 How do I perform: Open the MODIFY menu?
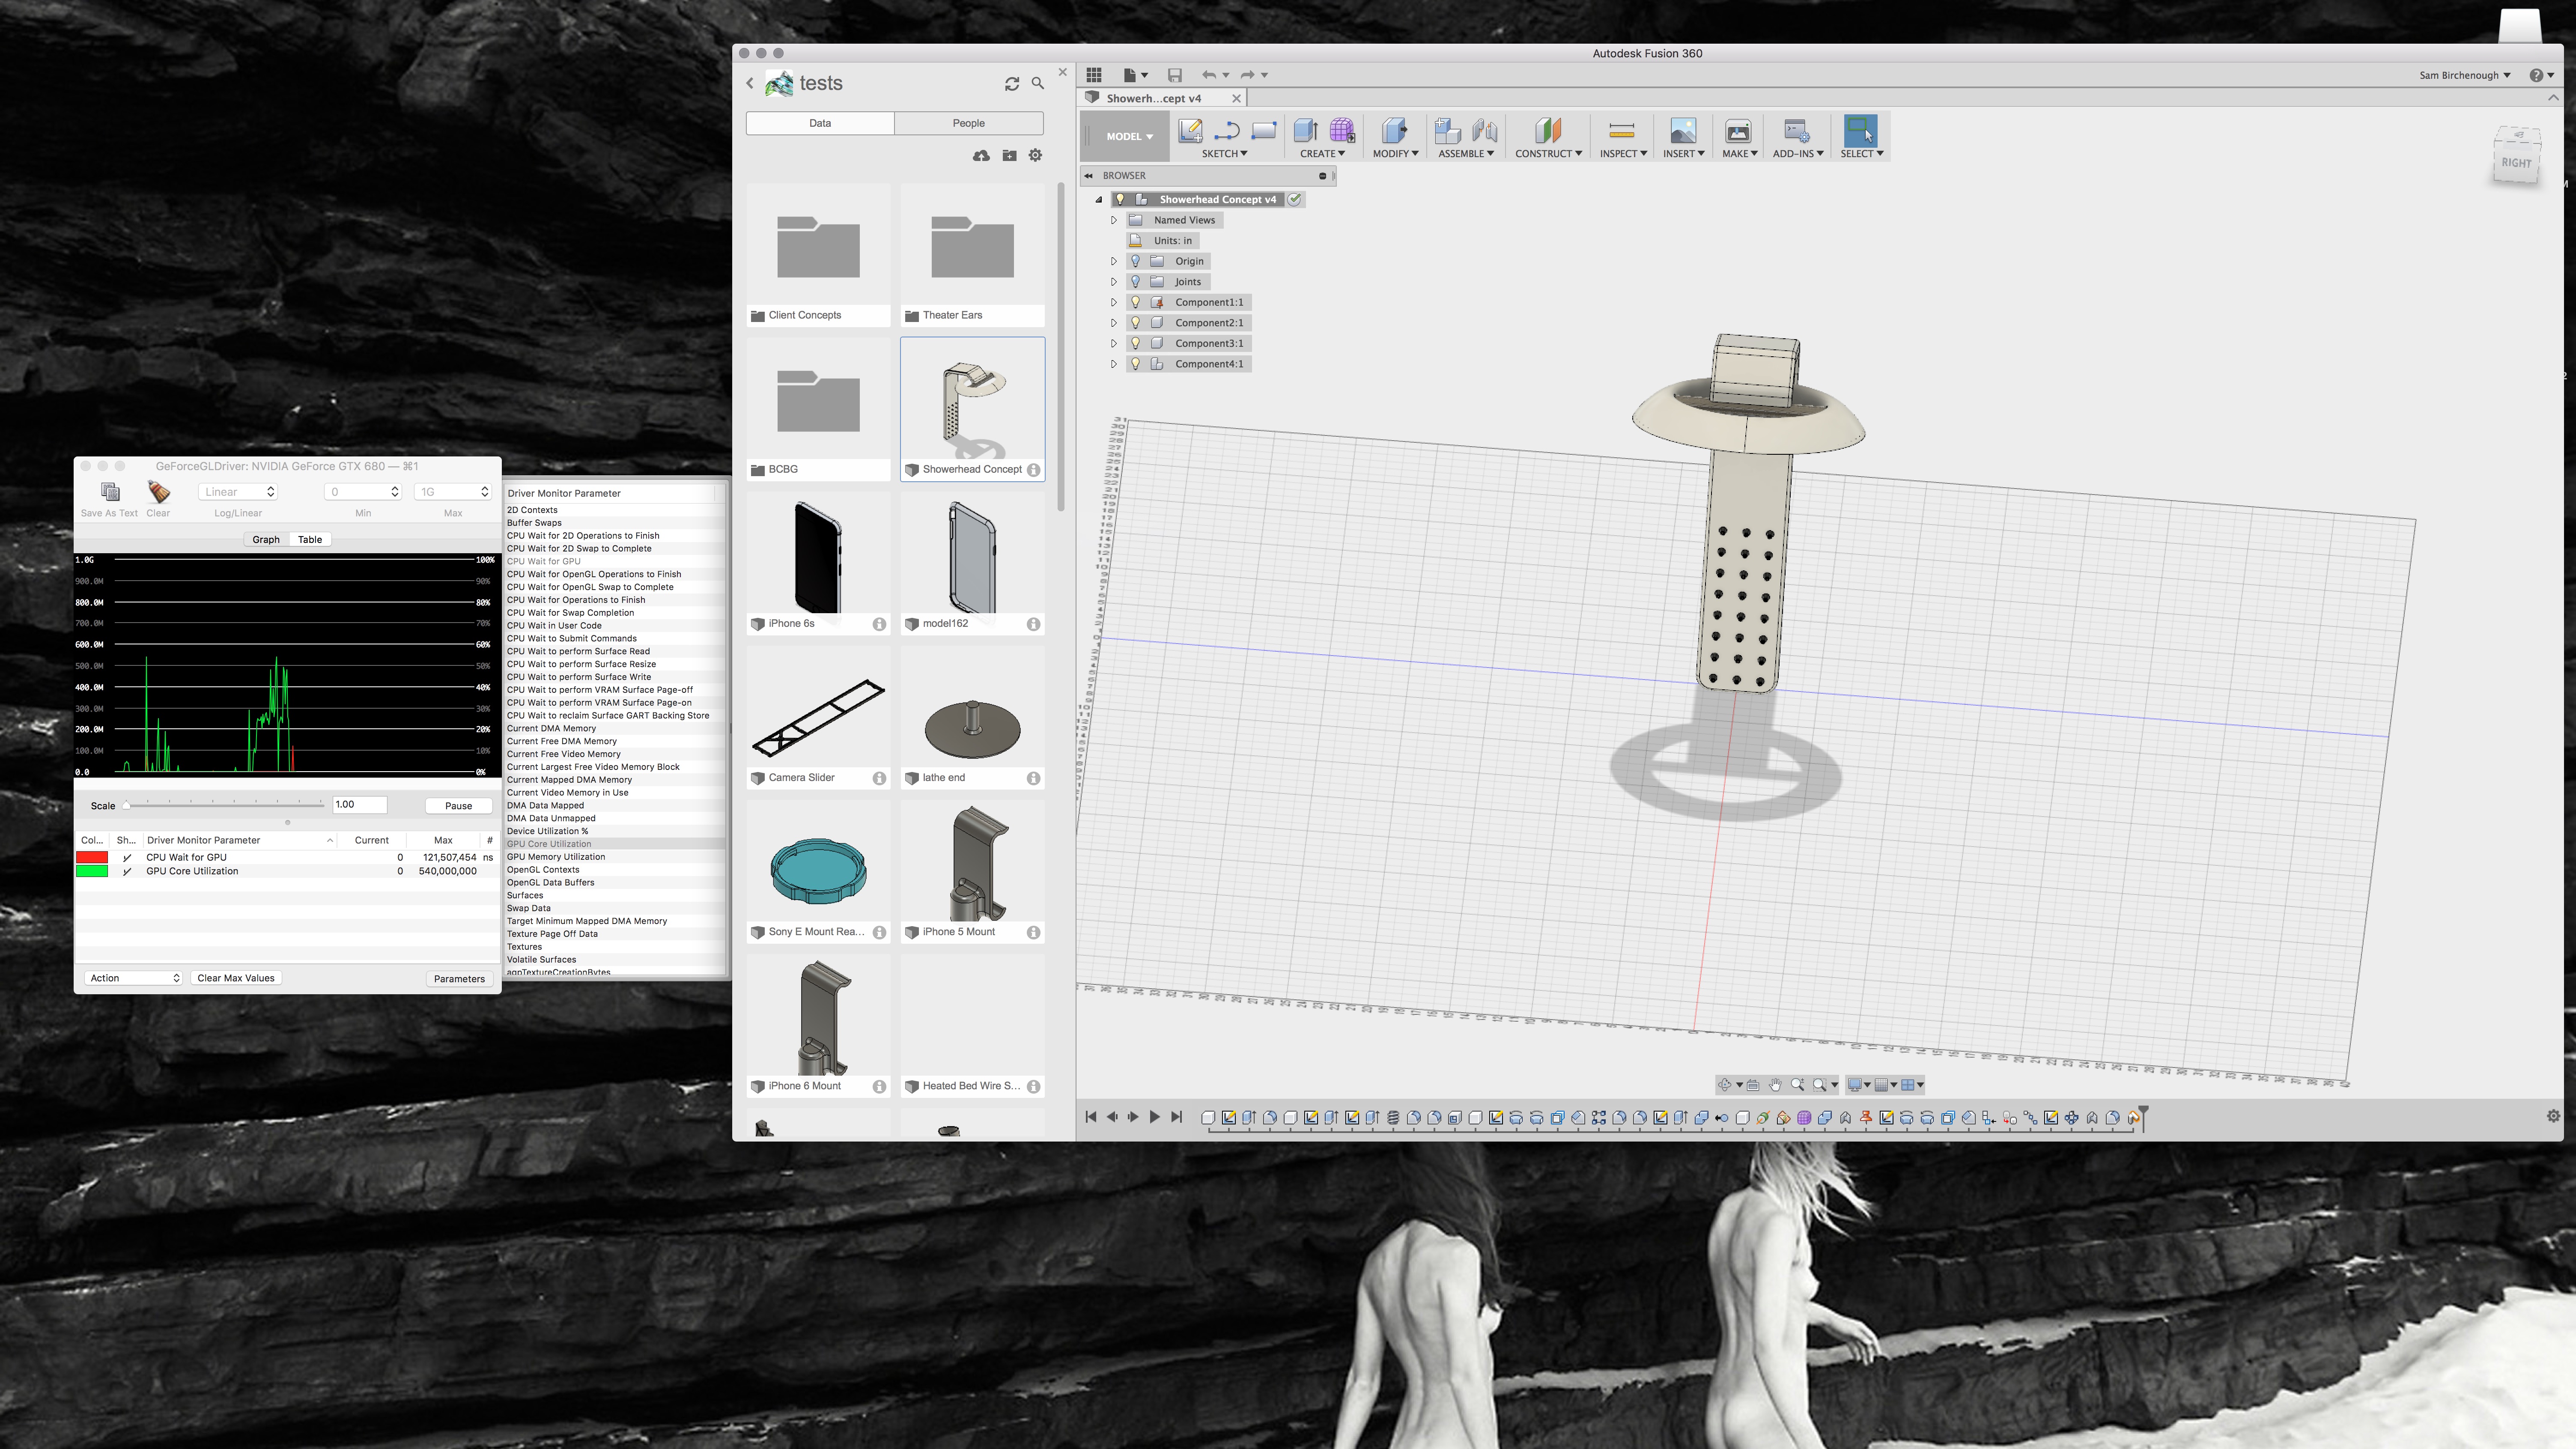[1395, 154]
